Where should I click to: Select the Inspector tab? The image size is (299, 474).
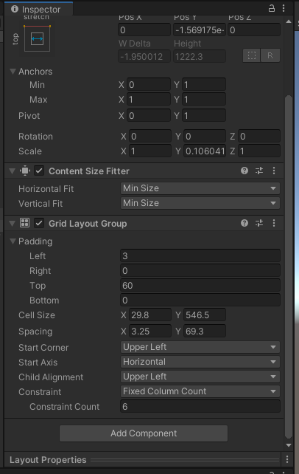(x=38, y=9)
